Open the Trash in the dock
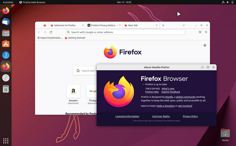This screenshot has width=236, height=146. click(x=6, y=89)
